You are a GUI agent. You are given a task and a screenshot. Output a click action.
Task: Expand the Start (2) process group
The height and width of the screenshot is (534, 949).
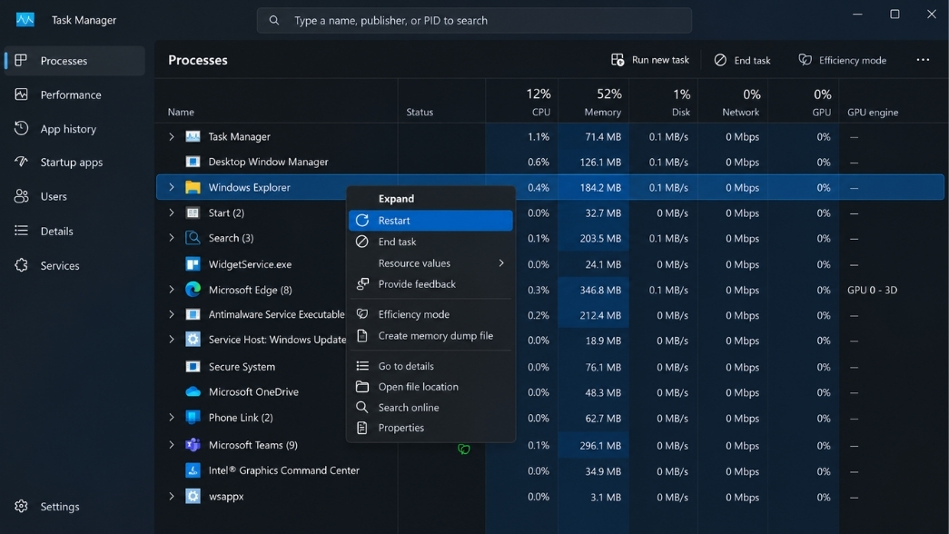pyautogui.click(x=172, y=213)
